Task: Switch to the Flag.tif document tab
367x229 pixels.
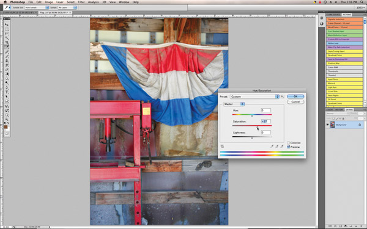Action: point(55,13)
